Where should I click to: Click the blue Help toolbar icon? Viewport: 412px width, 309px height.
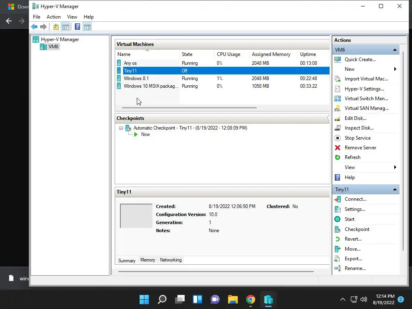pyautogui.click(x=78, y=27)
